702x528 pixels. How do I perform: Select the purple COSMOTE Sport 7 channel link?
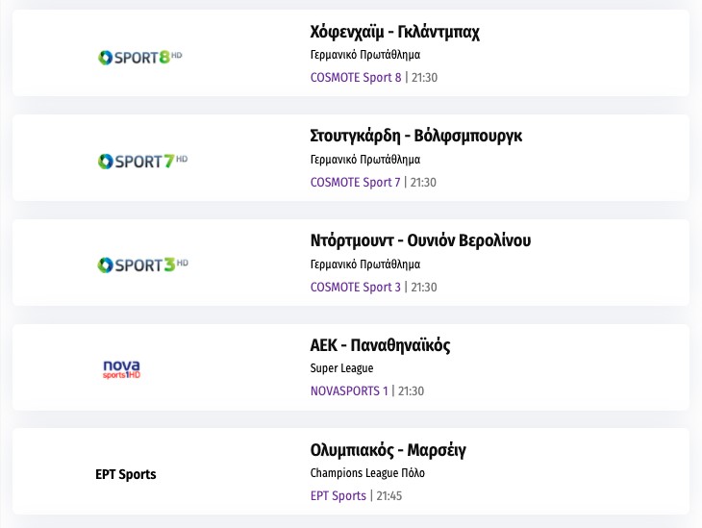356,183
